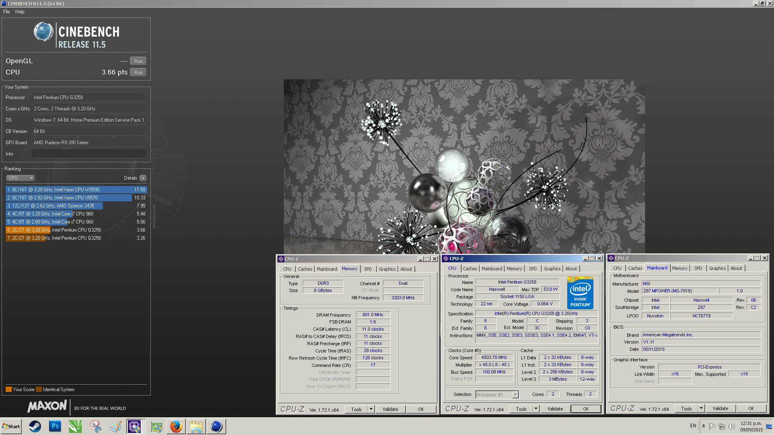Open Tools dropdown arrow in Memory CPU-Z window

pos(371,409)
